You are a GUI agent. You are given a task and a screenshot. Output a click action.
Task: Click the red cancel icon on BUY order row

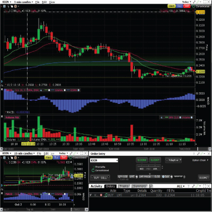click(x=101, y=195)
